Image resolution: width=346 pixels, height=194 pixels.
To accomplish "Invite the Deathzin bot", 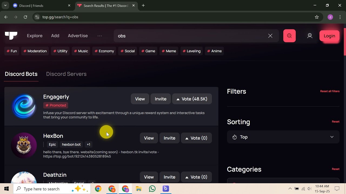I will [169, 177].
